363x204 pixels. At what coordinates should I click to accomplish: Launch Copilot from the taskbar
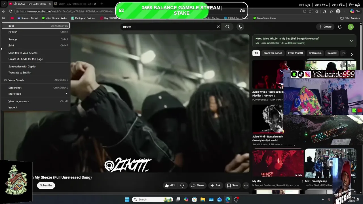pyautogui.click(x=186, y=199)
